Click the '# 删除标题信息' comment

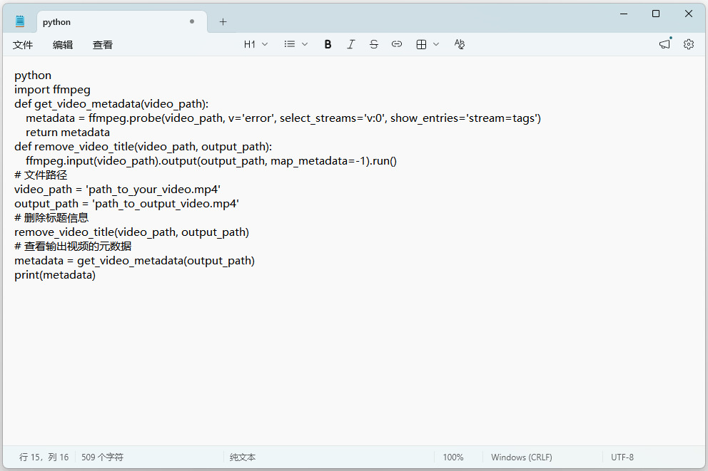click(51, 218)
